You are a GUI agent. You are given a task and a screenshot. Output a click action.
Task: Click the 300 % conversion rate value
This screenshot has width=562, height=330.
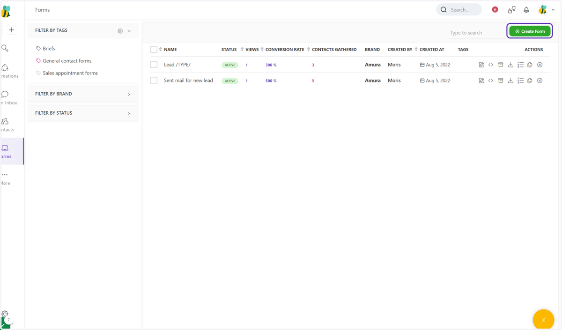[271, 65]
